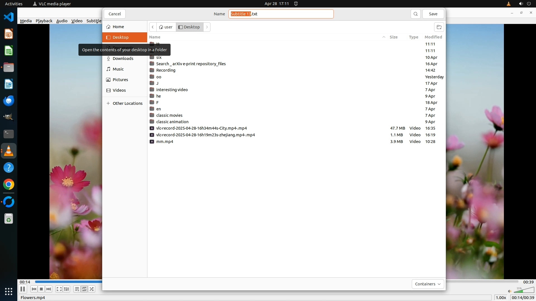Open extended settings equalizer icon
This screenshot has width=536, height=301.
[66, 289]
